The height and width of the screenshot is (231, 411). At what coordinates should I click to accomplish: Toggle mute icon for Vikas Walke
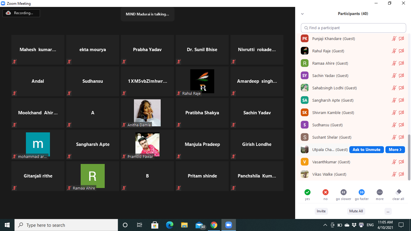click(394, 174)
